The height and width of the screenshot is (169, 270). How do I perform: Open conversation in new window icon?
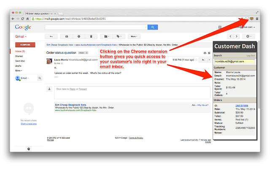pos(209,53)
